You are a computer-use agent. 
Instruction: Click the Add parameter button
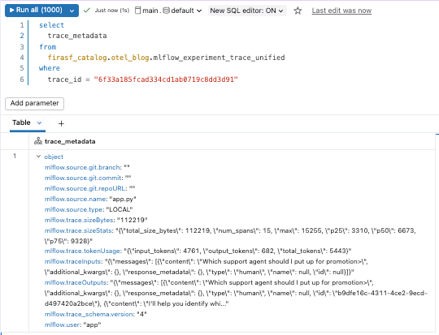[34, 103]
